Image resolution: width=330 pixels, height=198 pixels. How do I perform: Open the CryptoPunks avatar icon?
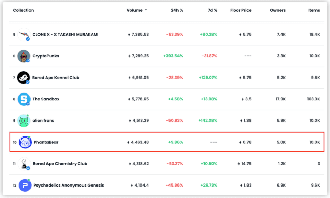tap(24, 56)
